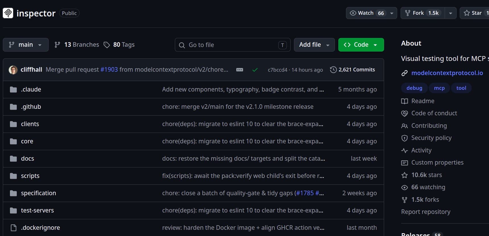This screenshot has width=489, height=236.
Task: Click the .dockerignore file icon
Action: pyautogui.click(x=13, y=228)
